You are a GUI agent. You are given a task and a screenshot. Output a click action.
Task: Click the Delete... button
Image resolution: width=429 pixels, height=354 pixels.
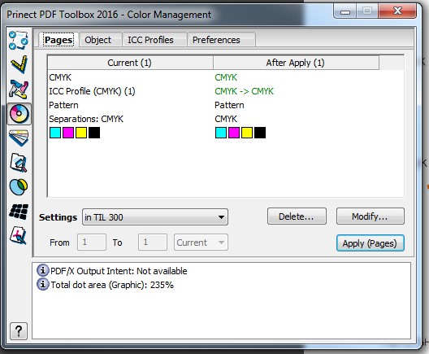297,216
